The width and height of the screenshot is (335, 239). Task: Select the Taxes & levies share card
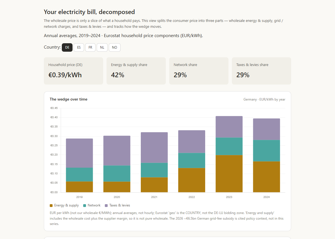(261, 71)
